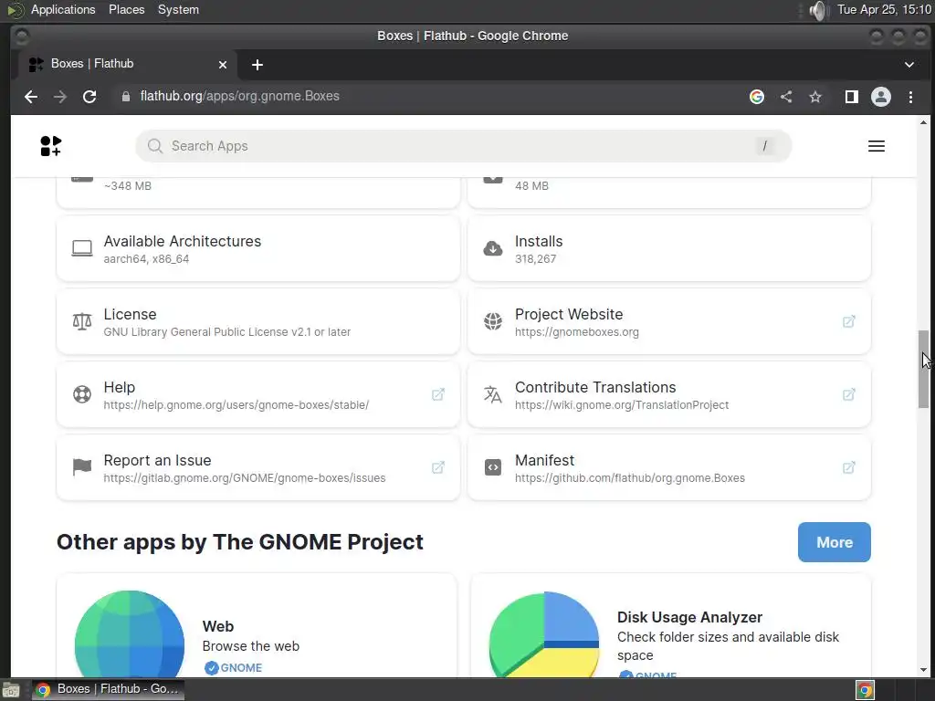Click the Other apps by The GNOME Project heading

click(x=240, y=542)
